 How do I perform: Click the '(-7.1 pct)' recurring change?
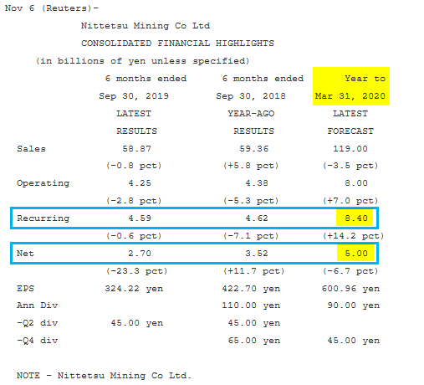[x=251, y=236]
